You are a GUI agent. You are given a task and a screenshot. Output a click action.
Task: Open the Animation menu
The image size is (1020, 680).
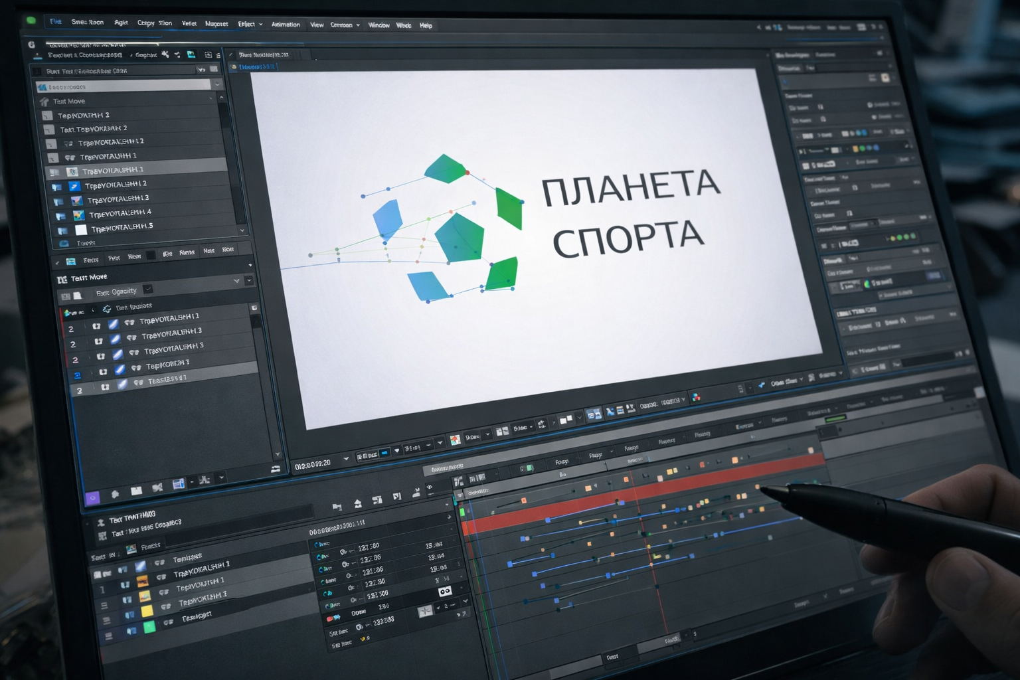(286, 25)
